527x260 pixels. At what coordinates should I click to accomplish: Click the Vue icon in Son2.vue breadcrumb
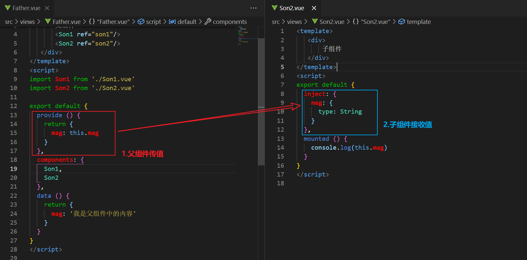point(315,21)
